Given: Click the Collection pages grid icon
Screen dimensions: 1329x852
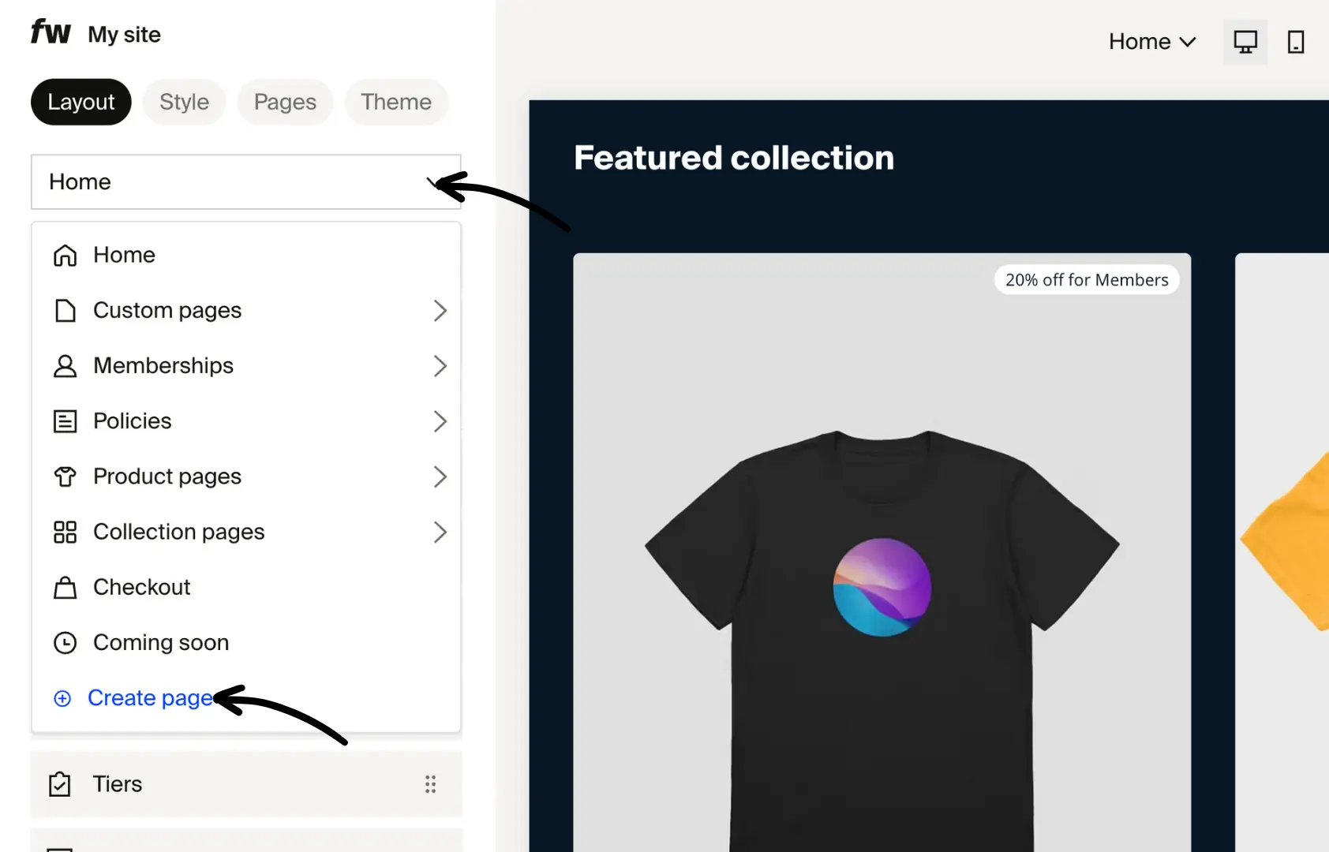Looking at the screenshot, I should [x=65, y=532].
